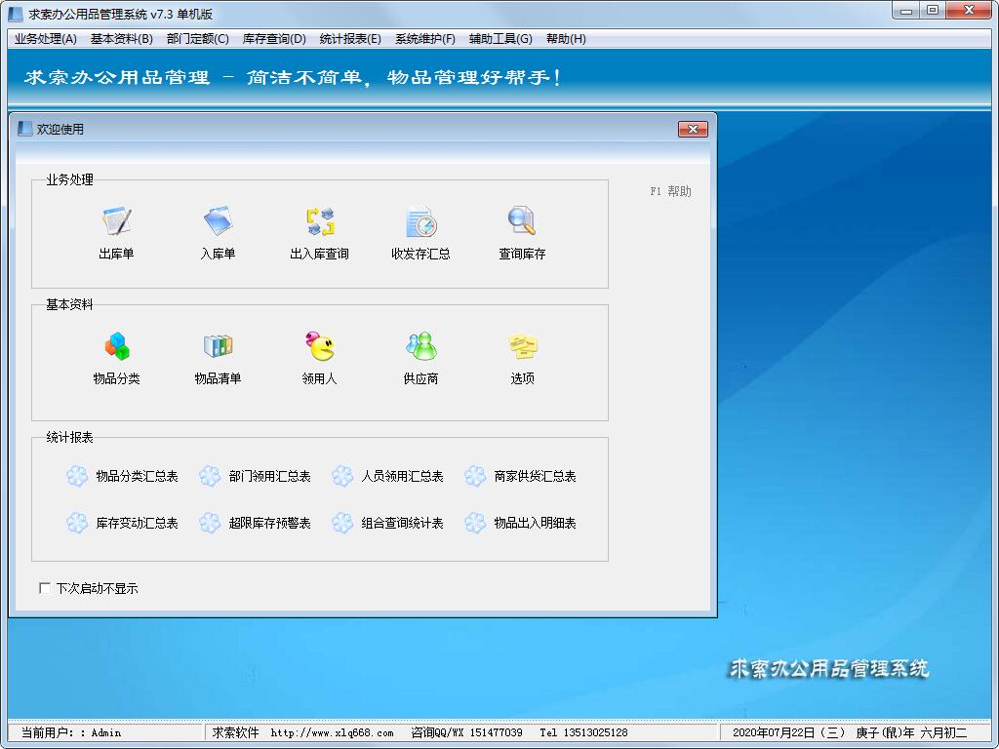Click the http://www.xlq668.com status bar text
The height and width of the screenshot is (749, 999).
(332, 732)
